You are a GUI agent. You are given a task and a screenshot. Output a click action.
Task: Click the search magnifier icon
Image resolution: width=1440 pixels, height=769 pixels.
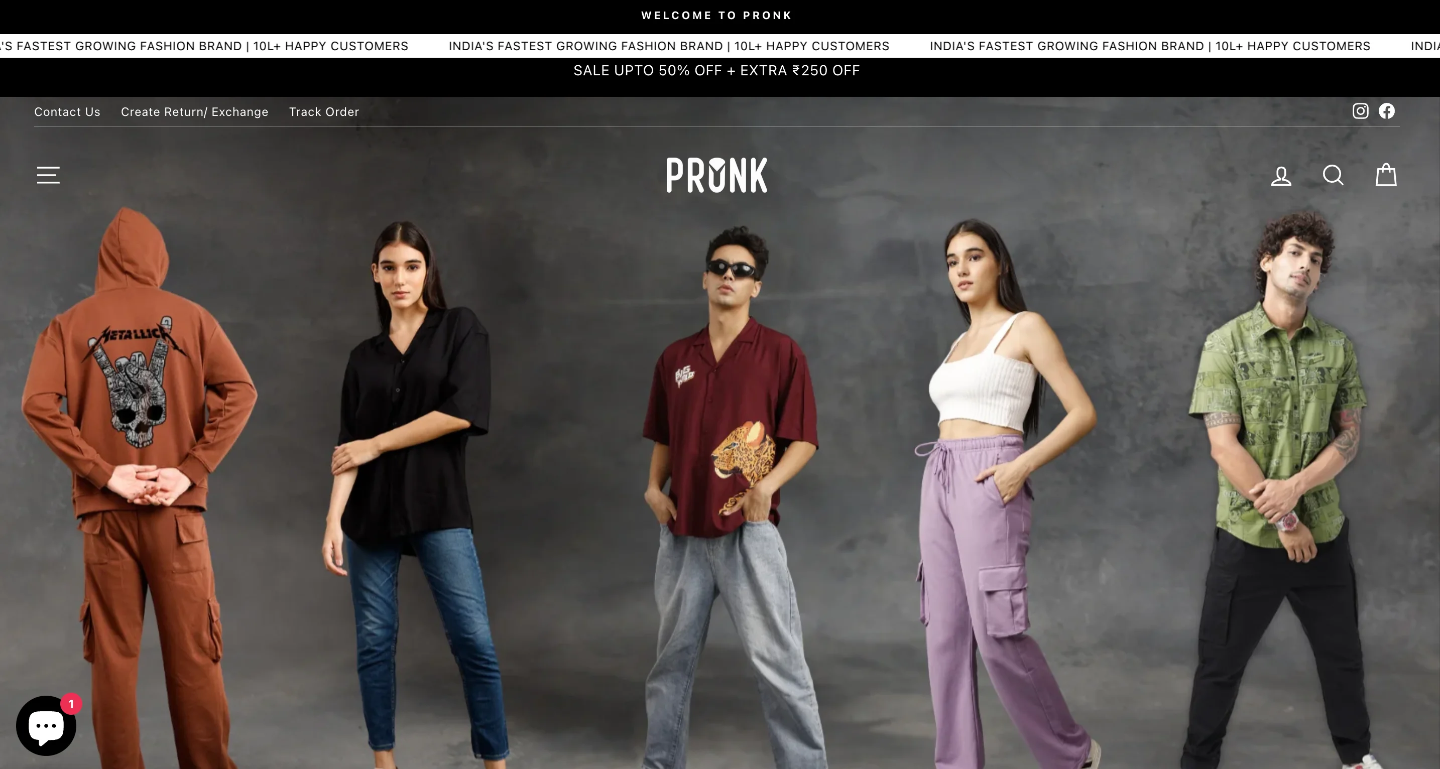coord(1333,175)
